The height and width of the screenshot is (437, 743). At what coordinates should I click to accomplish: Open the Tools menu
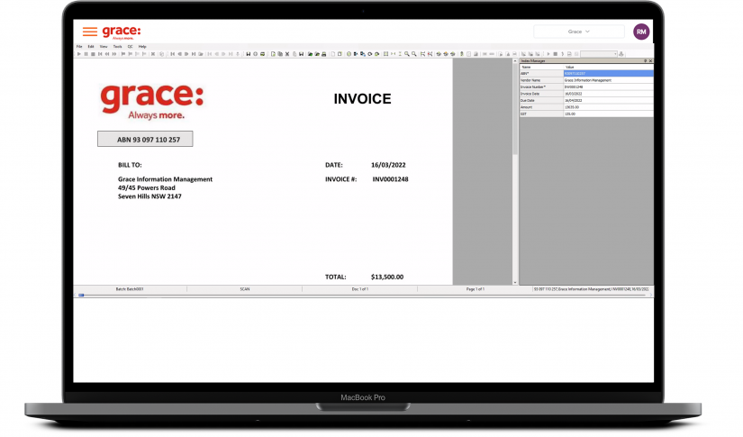(x=117, y=47)
